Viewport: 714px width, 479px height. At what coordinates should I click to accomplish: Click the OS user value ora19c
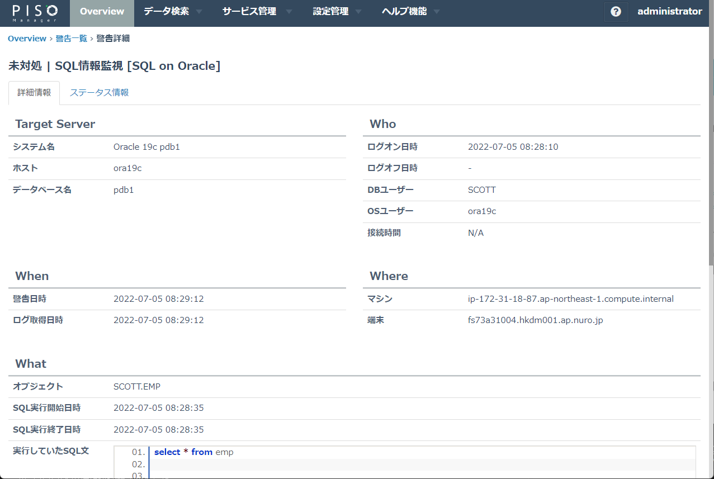point(482,211)
